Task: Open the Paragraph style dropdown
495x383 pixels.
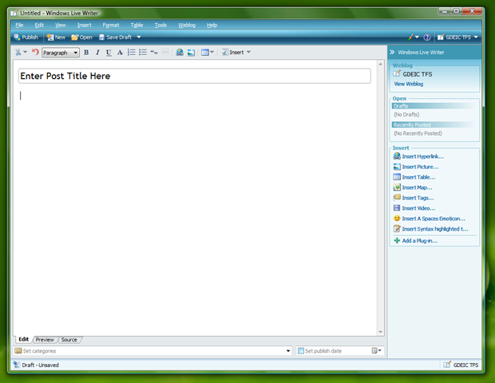Action: 61,53
